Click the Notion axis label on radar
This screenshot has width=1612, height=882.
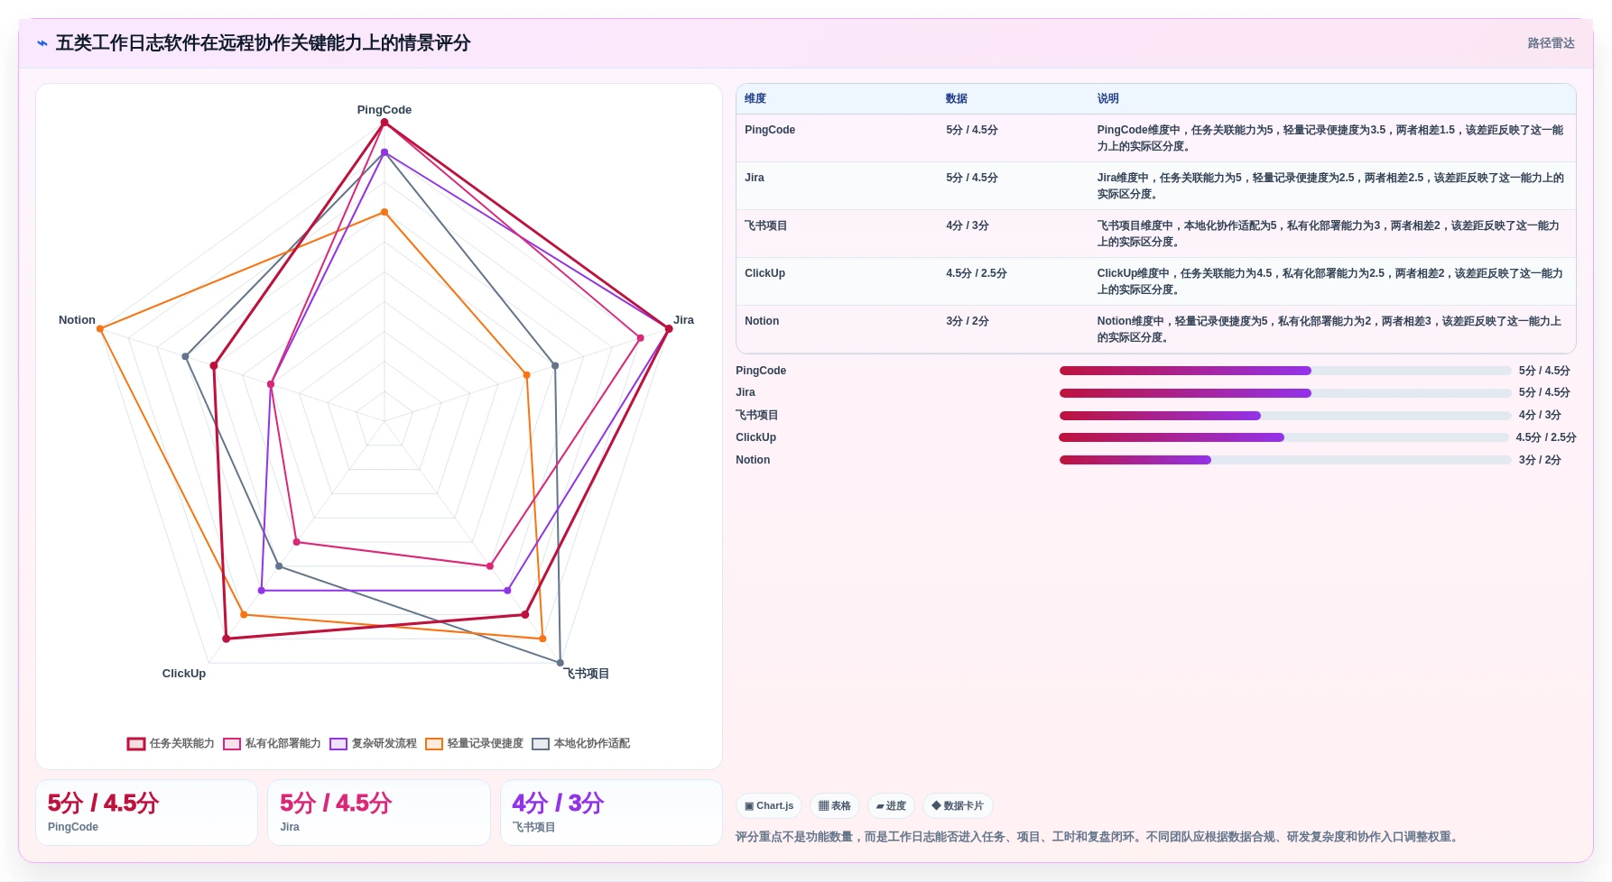tap(77, 320)
